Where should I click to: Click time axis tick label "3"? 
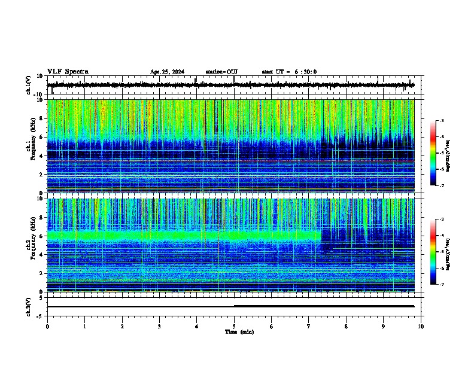click(159, 327)
